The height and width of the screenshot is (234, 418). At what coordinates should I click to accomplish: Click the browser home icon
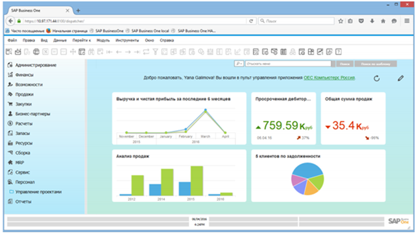coord(383,21)
